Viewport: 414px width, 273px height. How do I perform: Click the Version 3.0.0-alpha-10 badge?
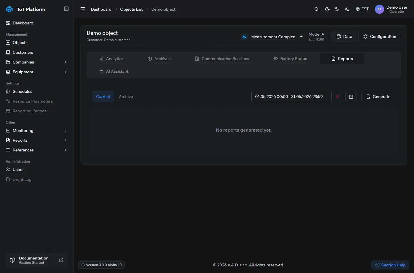coord(101,265)
